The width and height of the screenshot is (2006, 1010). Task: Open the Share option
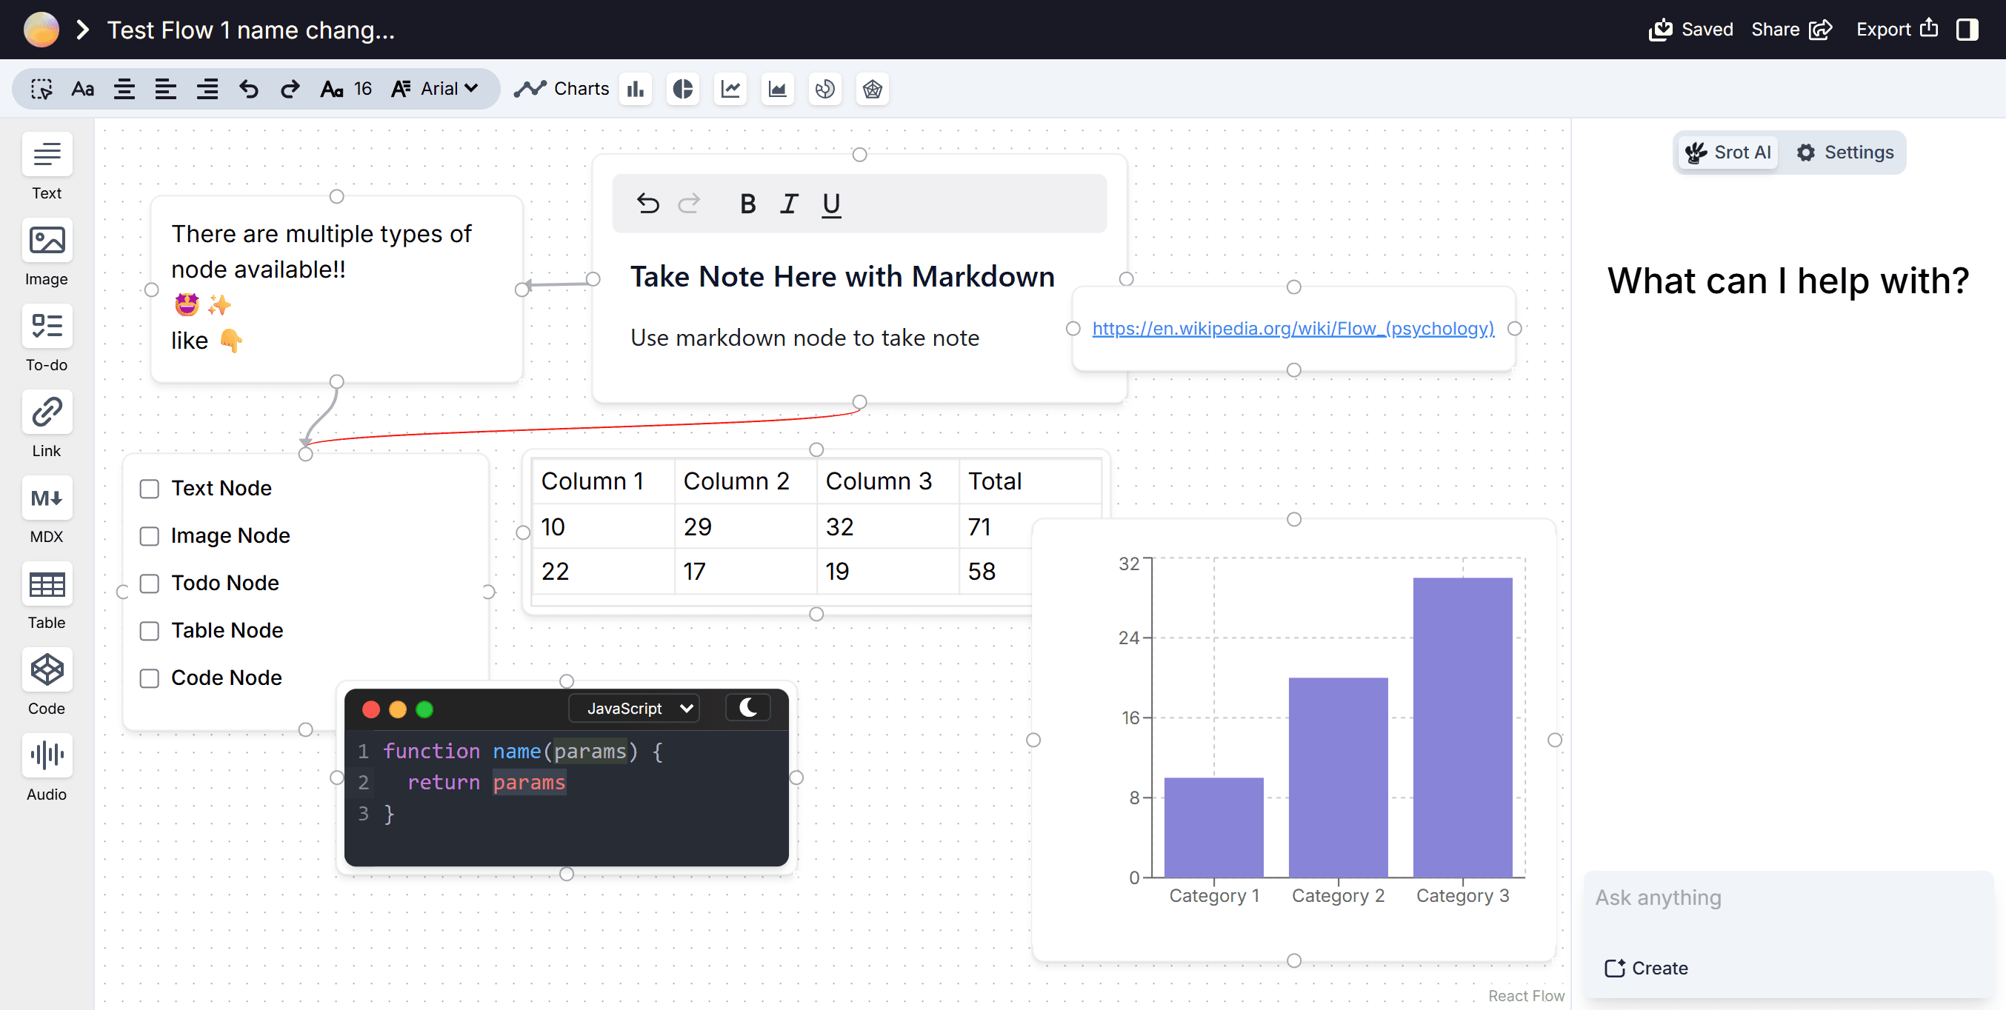coord(1791,30)
